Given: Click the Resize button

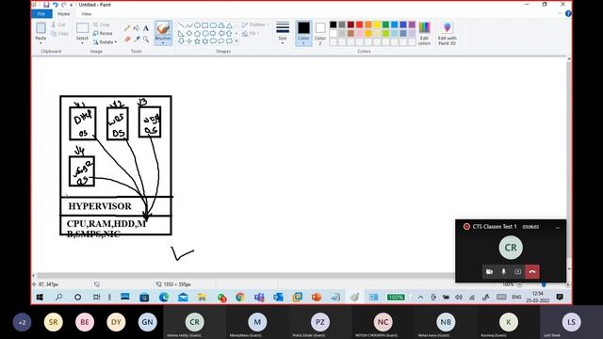Looking at the screenshot, I should [x=103, y=34].
